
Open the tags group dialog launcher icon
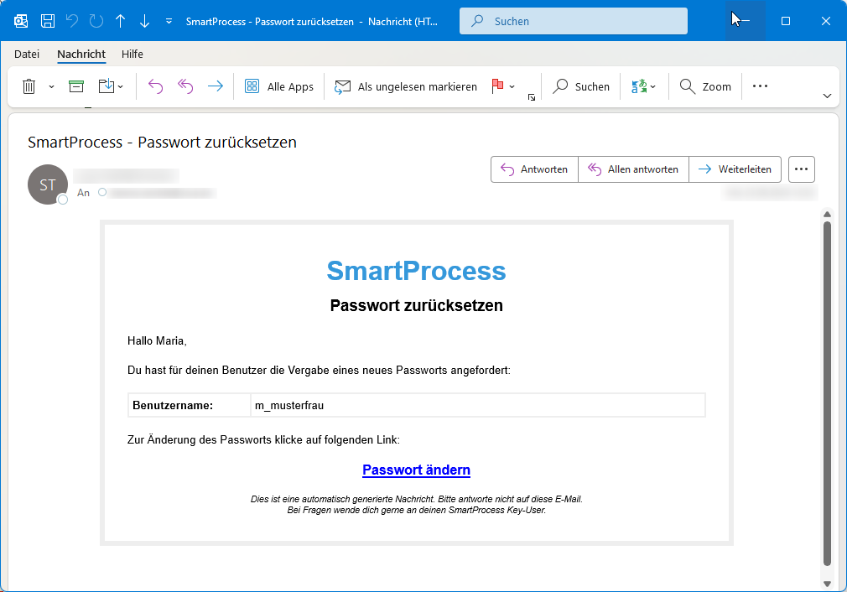532,97
